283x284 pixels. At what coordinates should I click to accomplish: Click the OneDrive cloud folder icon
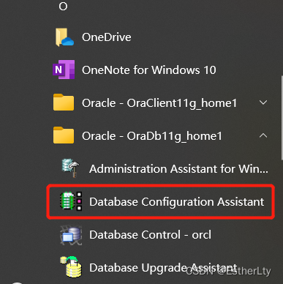[x=64, y=37]
